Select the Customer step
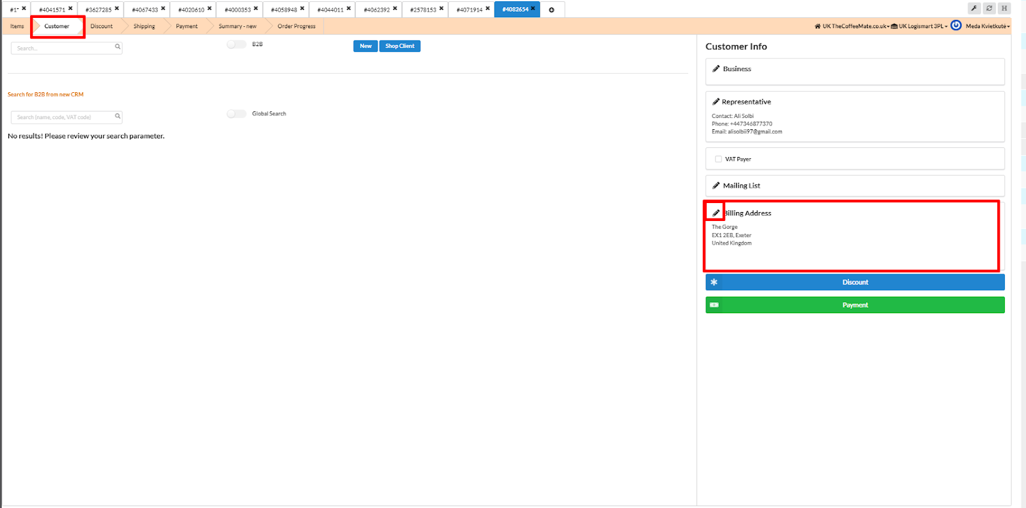 pos(57,26)
